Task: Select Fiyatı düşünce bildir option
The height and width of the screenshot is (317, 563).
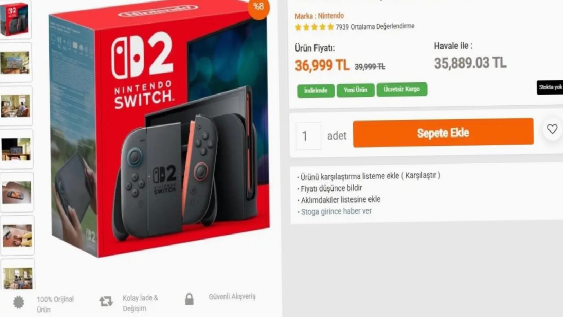Action: coord(331,188)
